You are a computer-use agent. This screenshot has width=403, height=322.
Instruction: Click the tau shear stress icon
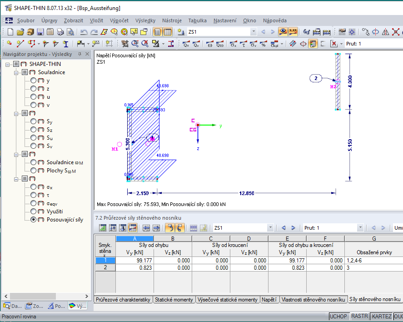coord(243,44)
